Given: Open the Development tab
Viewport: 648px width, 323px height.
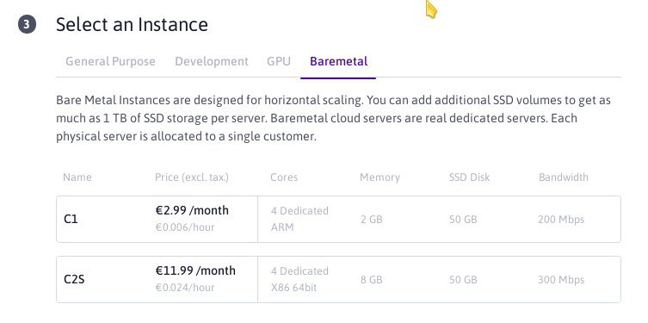Looking at the screenshot, I should coord(212,61).
